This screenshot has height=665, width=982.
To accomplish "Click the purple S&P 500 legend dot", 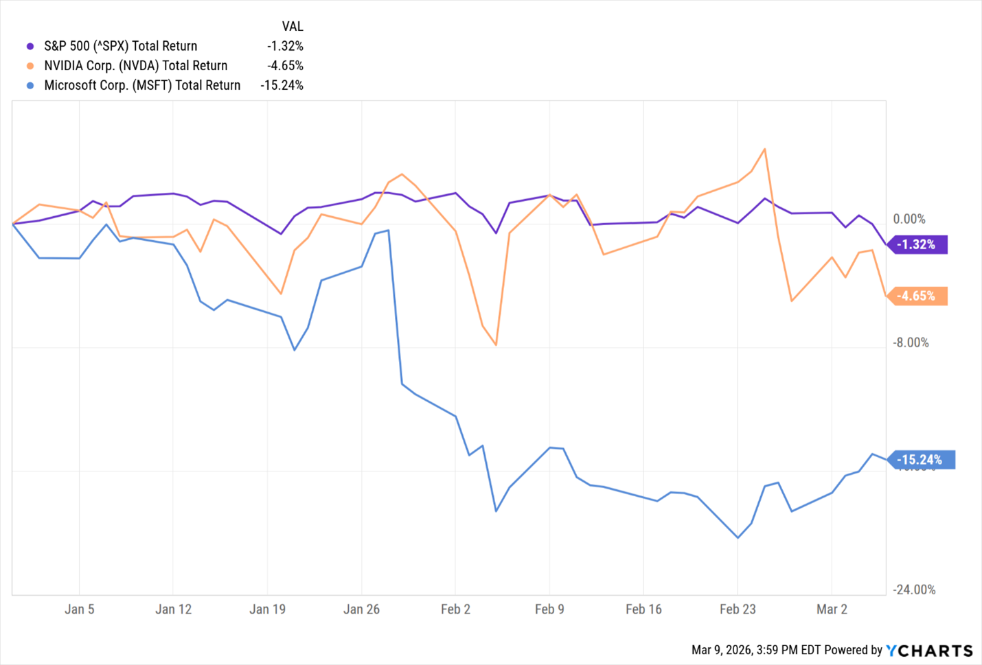I will tap(30, 47).
